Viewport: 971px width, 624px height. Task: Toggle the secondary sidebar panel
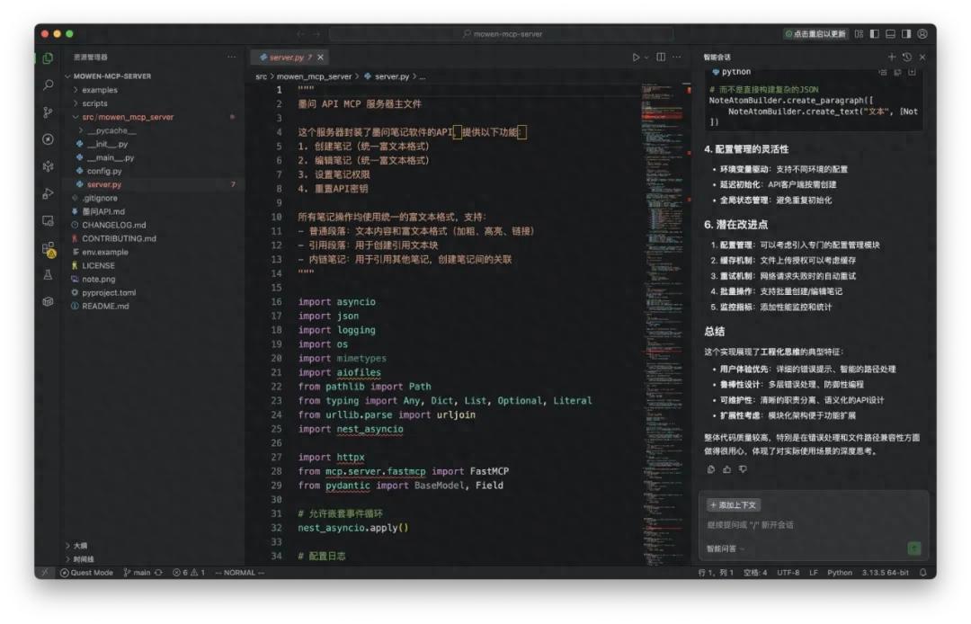tap(905, 33)
